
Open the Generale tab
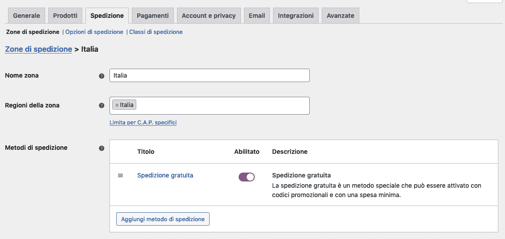coord(26,16)
